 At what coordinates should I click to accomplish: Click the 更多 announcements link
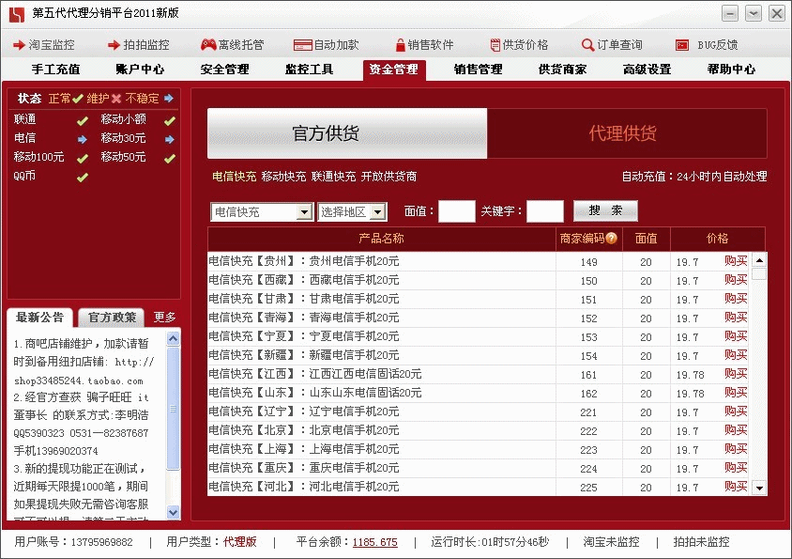[164, 318]
